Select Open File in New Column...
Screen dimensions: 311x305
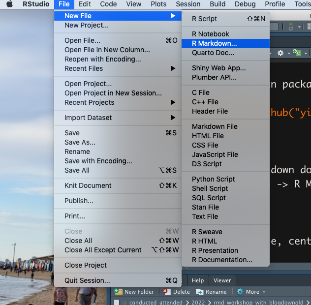118,50
